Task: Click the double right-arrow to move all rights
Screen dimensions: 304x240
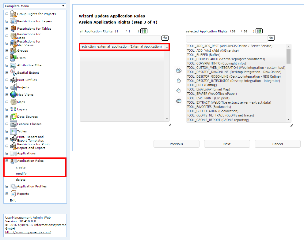Action: [x=178, y=70]
